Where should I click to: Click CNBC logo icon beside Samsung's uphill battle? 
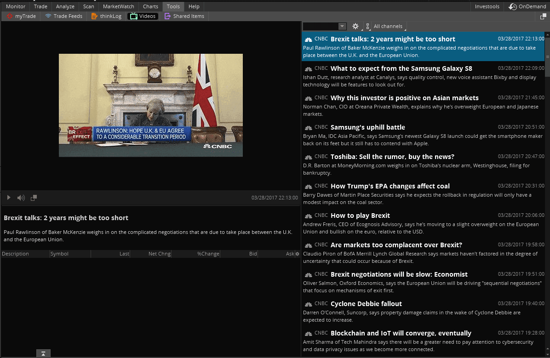coord(308,128)
